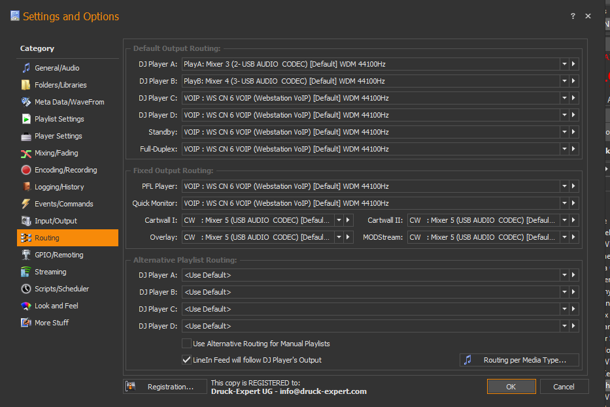Image resolution: width=610 pixels, height=407 pixels.
Task: Switch to the Input/Output category
Action: click(56, 221)
